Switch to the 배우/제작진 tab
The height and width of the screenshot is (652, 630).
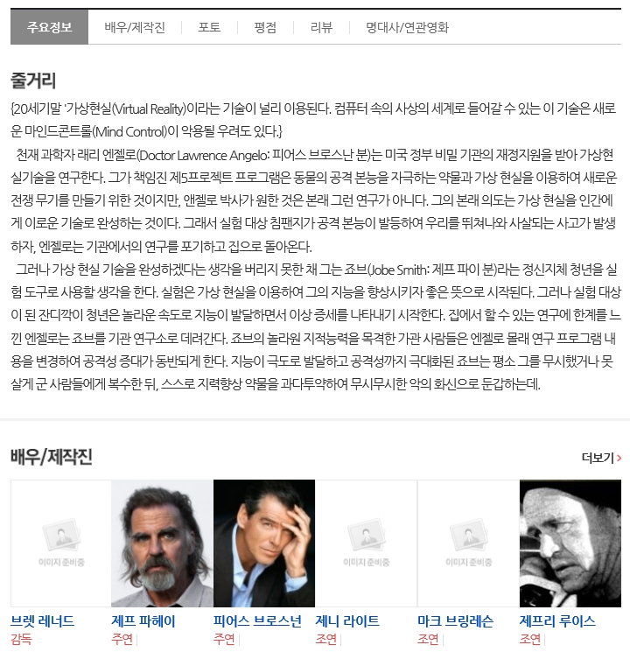click(x=135, y=27)
